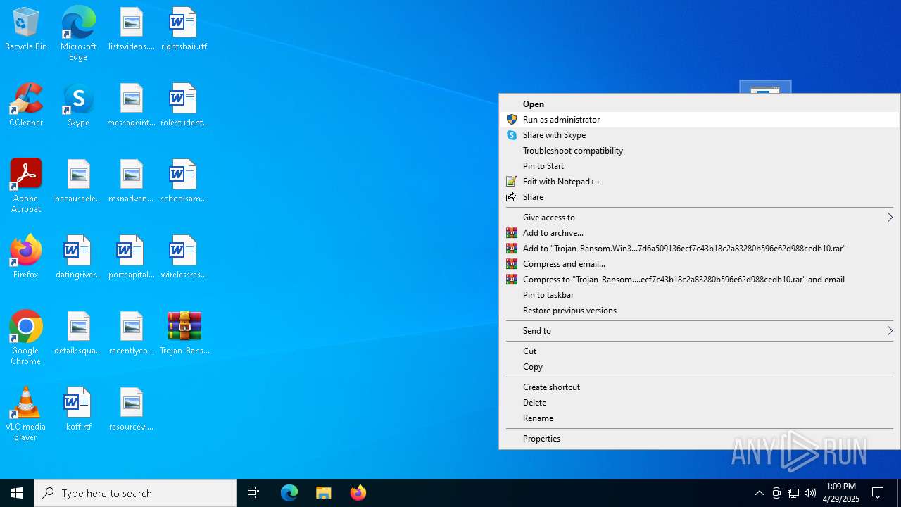Screen dimensions: 901x507
Task: Open the notification center
Action: tap(878, 493)
